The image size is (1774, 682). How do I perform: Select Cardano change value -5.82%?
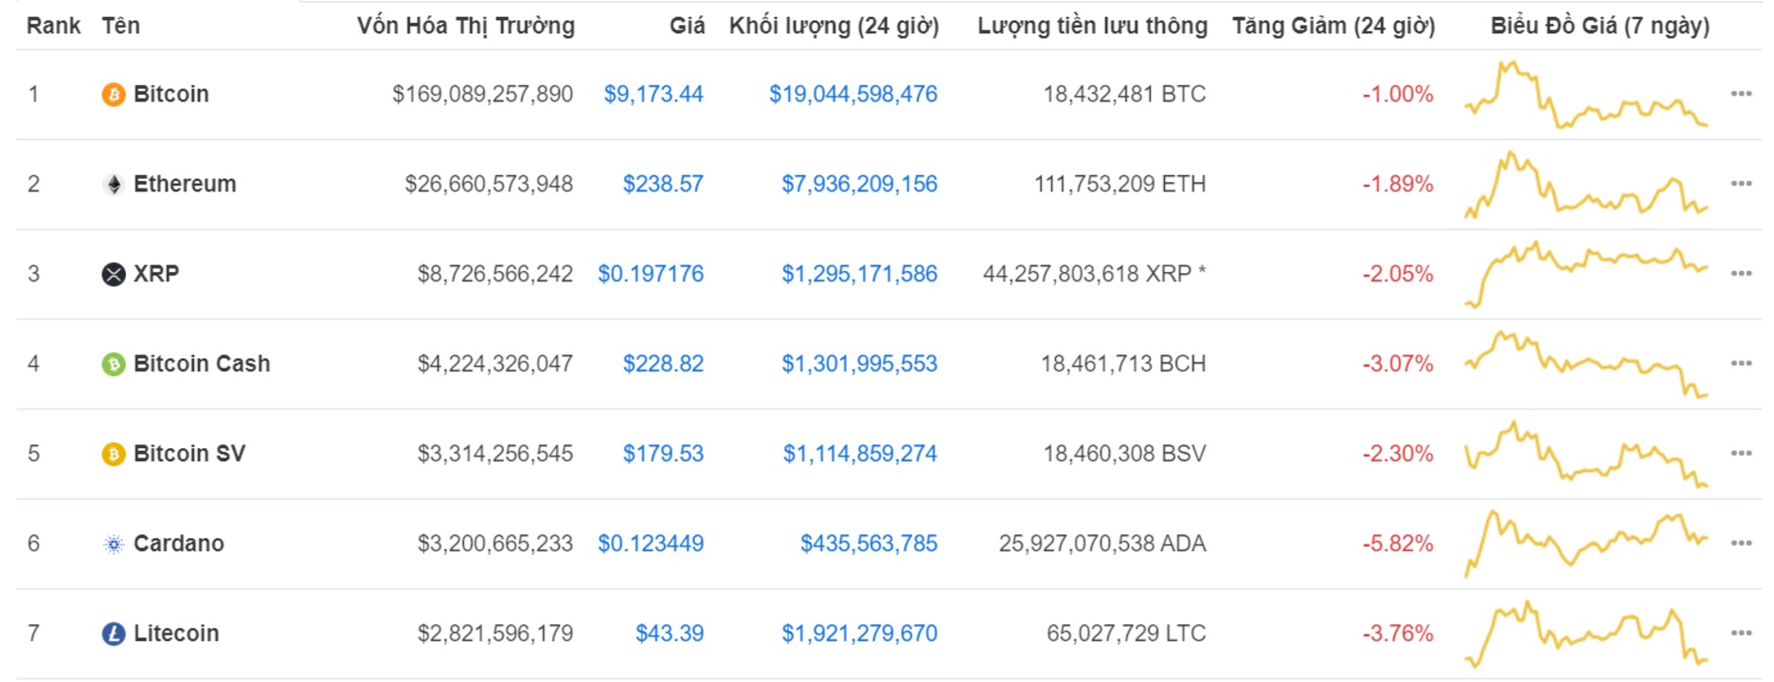point(1398,545)
